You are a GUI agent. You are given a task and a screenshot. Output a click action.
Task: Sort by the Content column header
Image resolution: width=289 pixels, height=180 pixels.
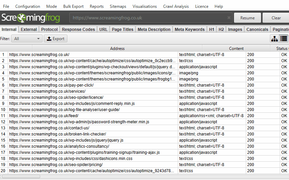pyautogui.click(x=236, y=49)
